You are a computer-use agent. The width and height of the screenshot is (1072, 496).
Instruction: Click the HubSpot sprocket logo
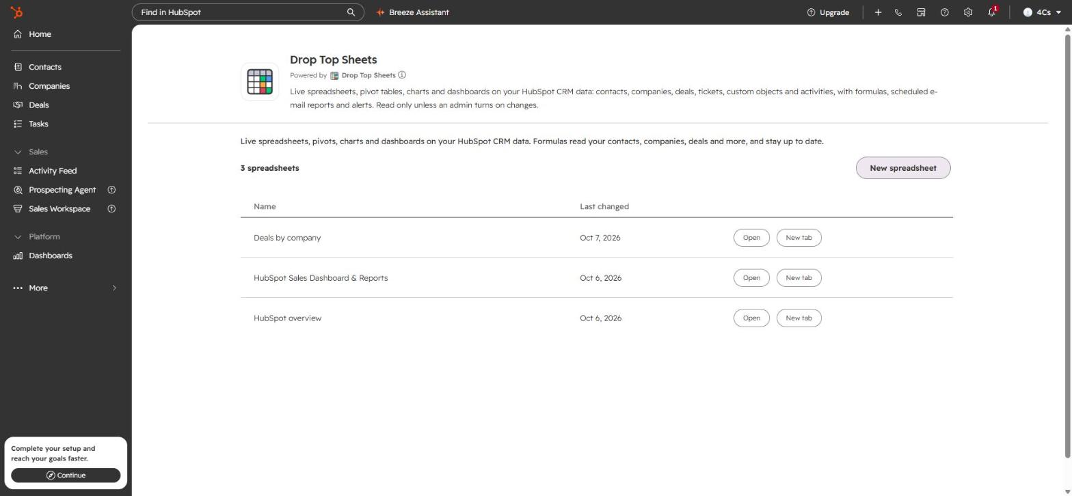pyautogui.click(x=16, y=12)
